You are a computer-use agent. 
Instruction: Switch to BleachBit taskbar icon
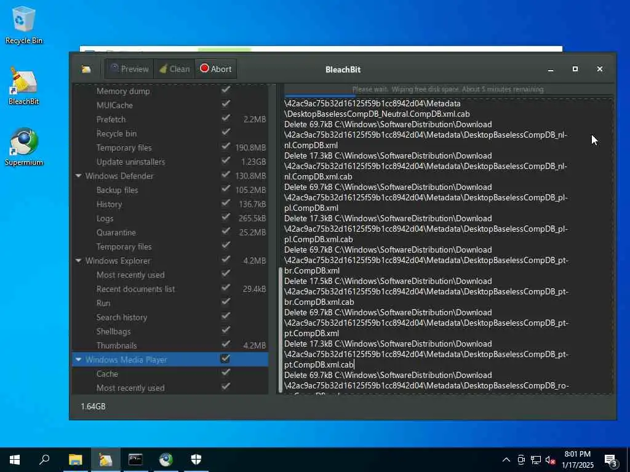click(105, 460)
